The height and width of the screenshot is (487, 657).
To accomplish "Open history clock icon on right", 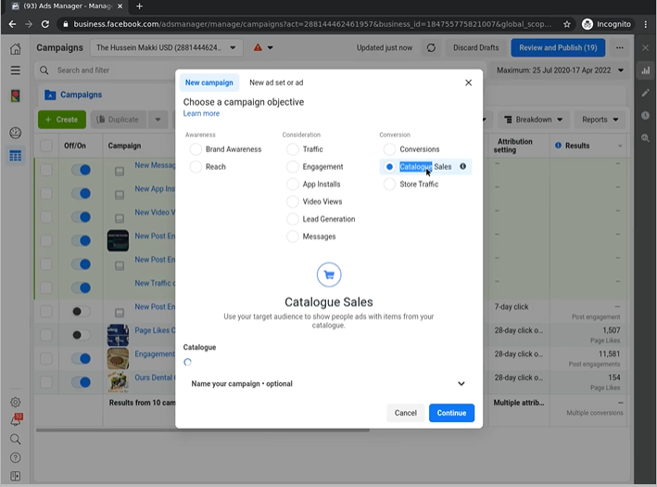I will click(646, 115).
